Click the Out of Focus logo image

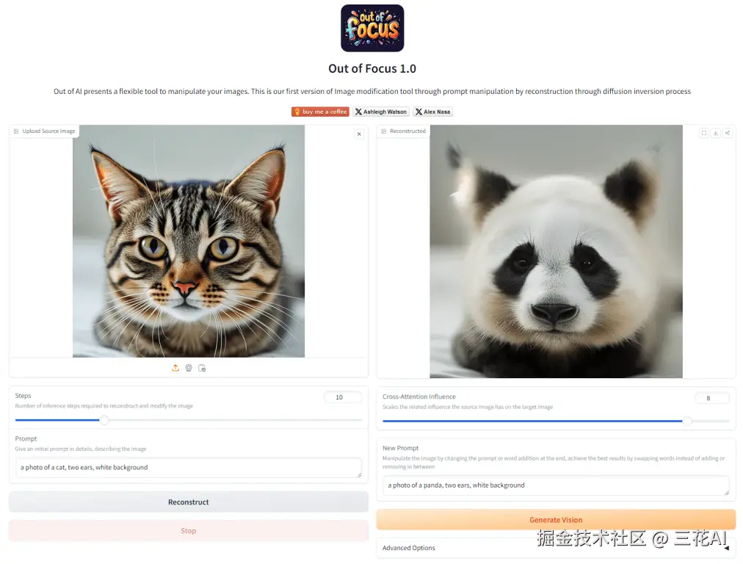372,28
